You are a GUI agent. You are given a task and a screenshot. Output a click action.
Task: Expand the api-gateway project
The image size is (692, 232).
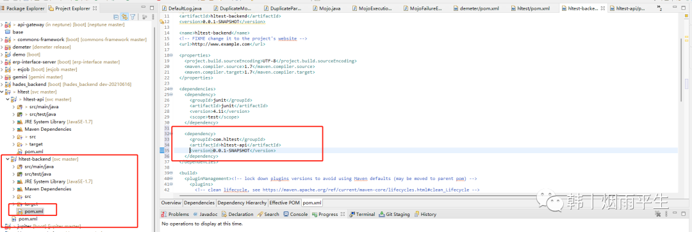pos(2,25)
